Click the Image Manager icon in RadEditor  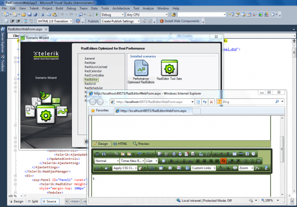tap(160, 154)
